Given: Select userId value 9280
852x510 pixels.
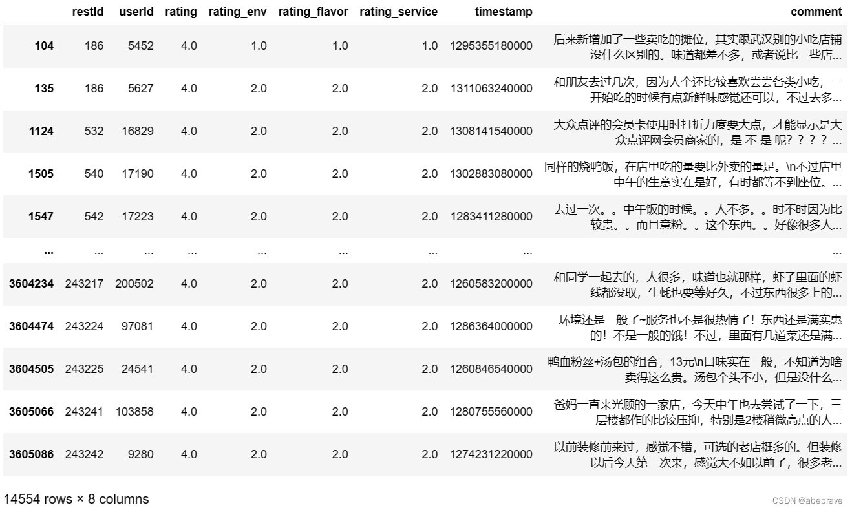Looking at the screenshot, I should (x=141, y=454).
